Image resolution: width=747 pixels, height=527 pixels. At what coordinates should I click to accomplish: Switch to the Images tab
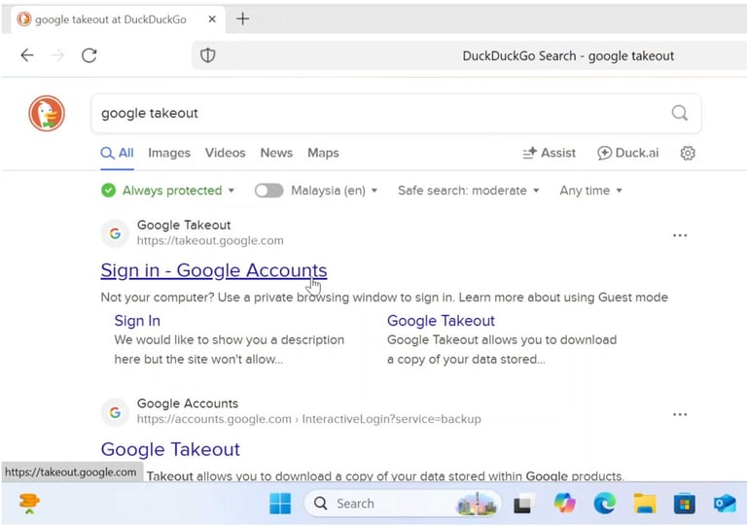tap(169, 153)
